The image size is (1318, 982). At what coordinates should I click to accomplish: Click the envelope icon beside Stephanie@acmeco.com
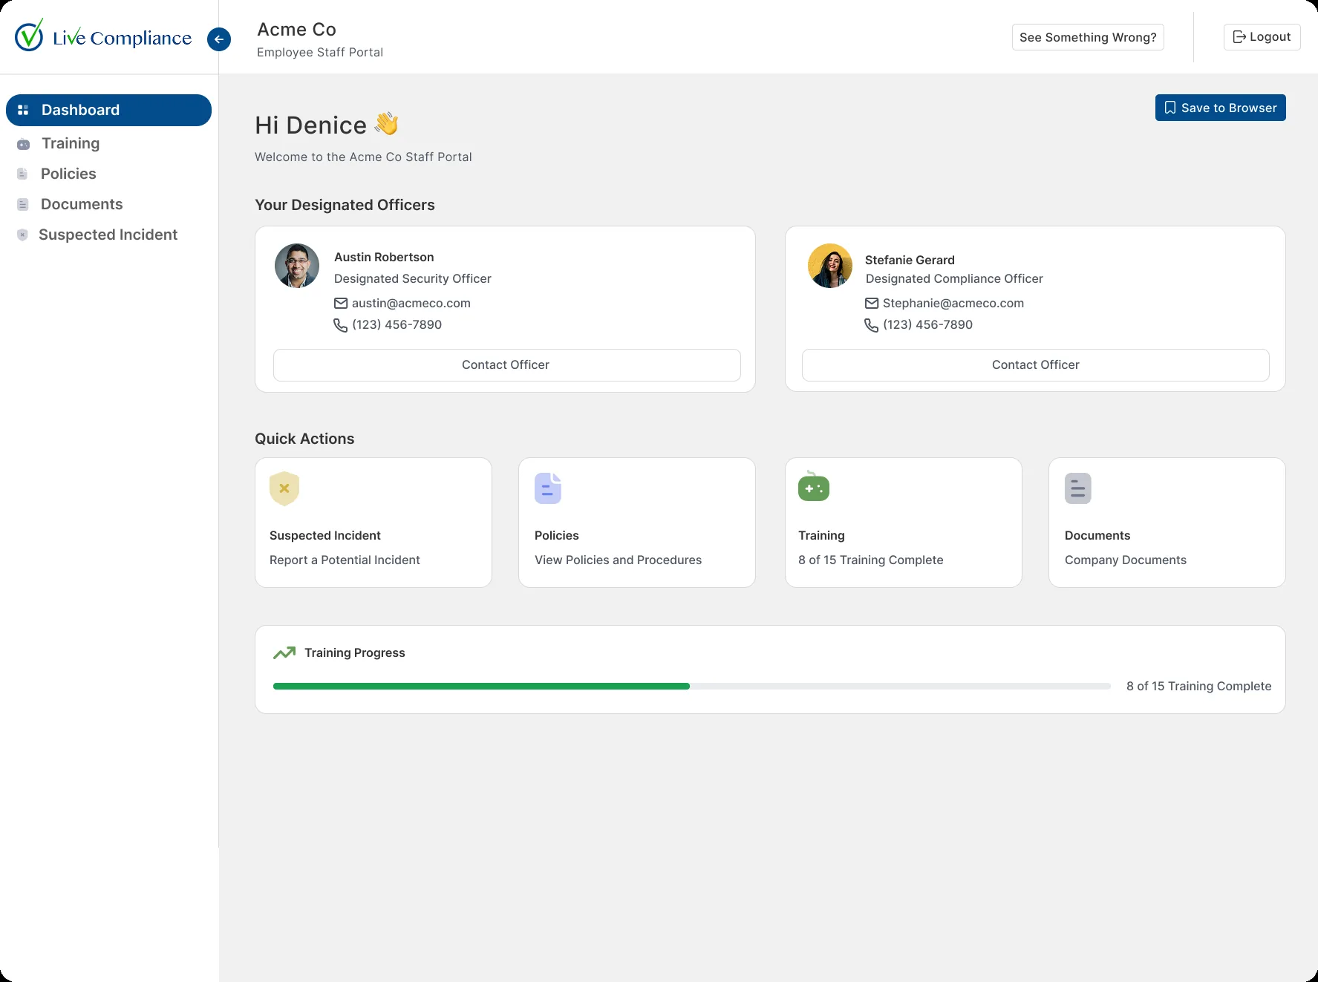tap(872, 303)
